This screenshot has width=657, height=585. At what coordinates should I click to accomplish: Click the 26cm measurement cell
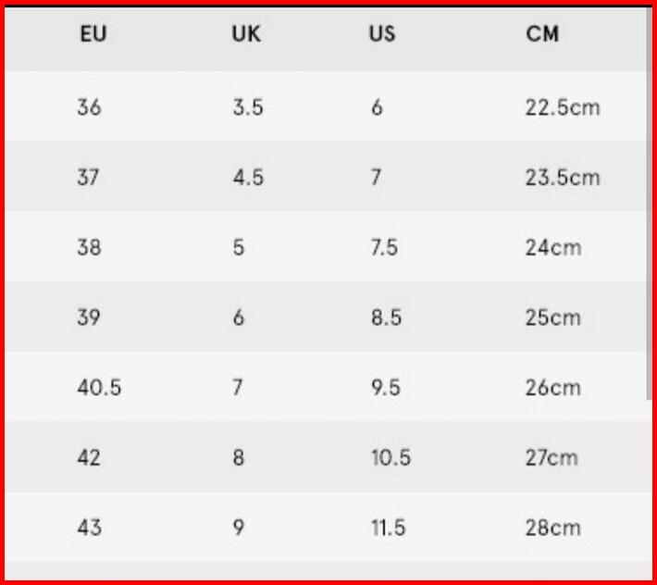point(553,388)
